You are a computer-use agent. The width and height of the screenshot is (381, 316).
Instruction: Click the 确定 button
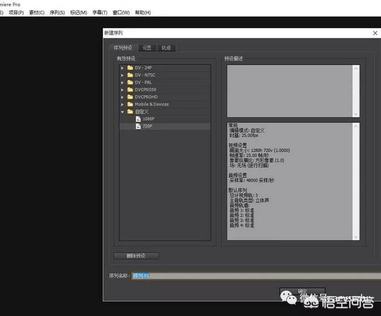pyautogui.click(x=302, y=292)
